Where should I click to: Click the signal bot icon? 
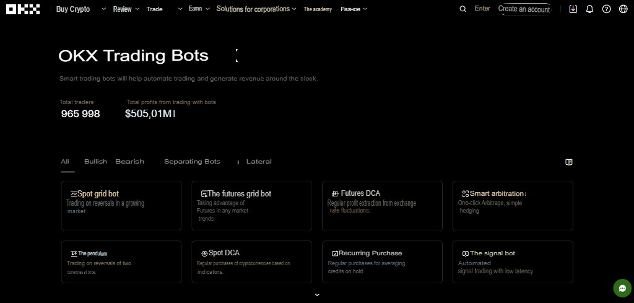point(466,253)
